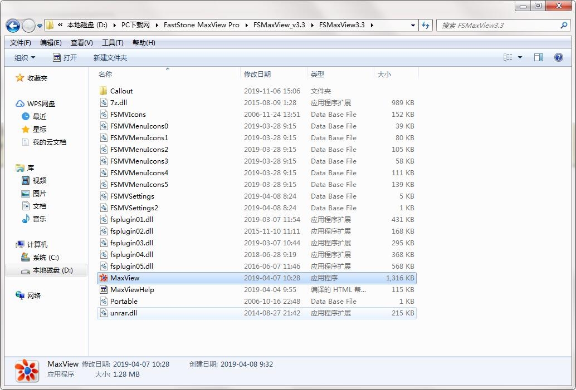
Task: Select the FSMVSettings2 file name
Action: [x=134, y=208]
